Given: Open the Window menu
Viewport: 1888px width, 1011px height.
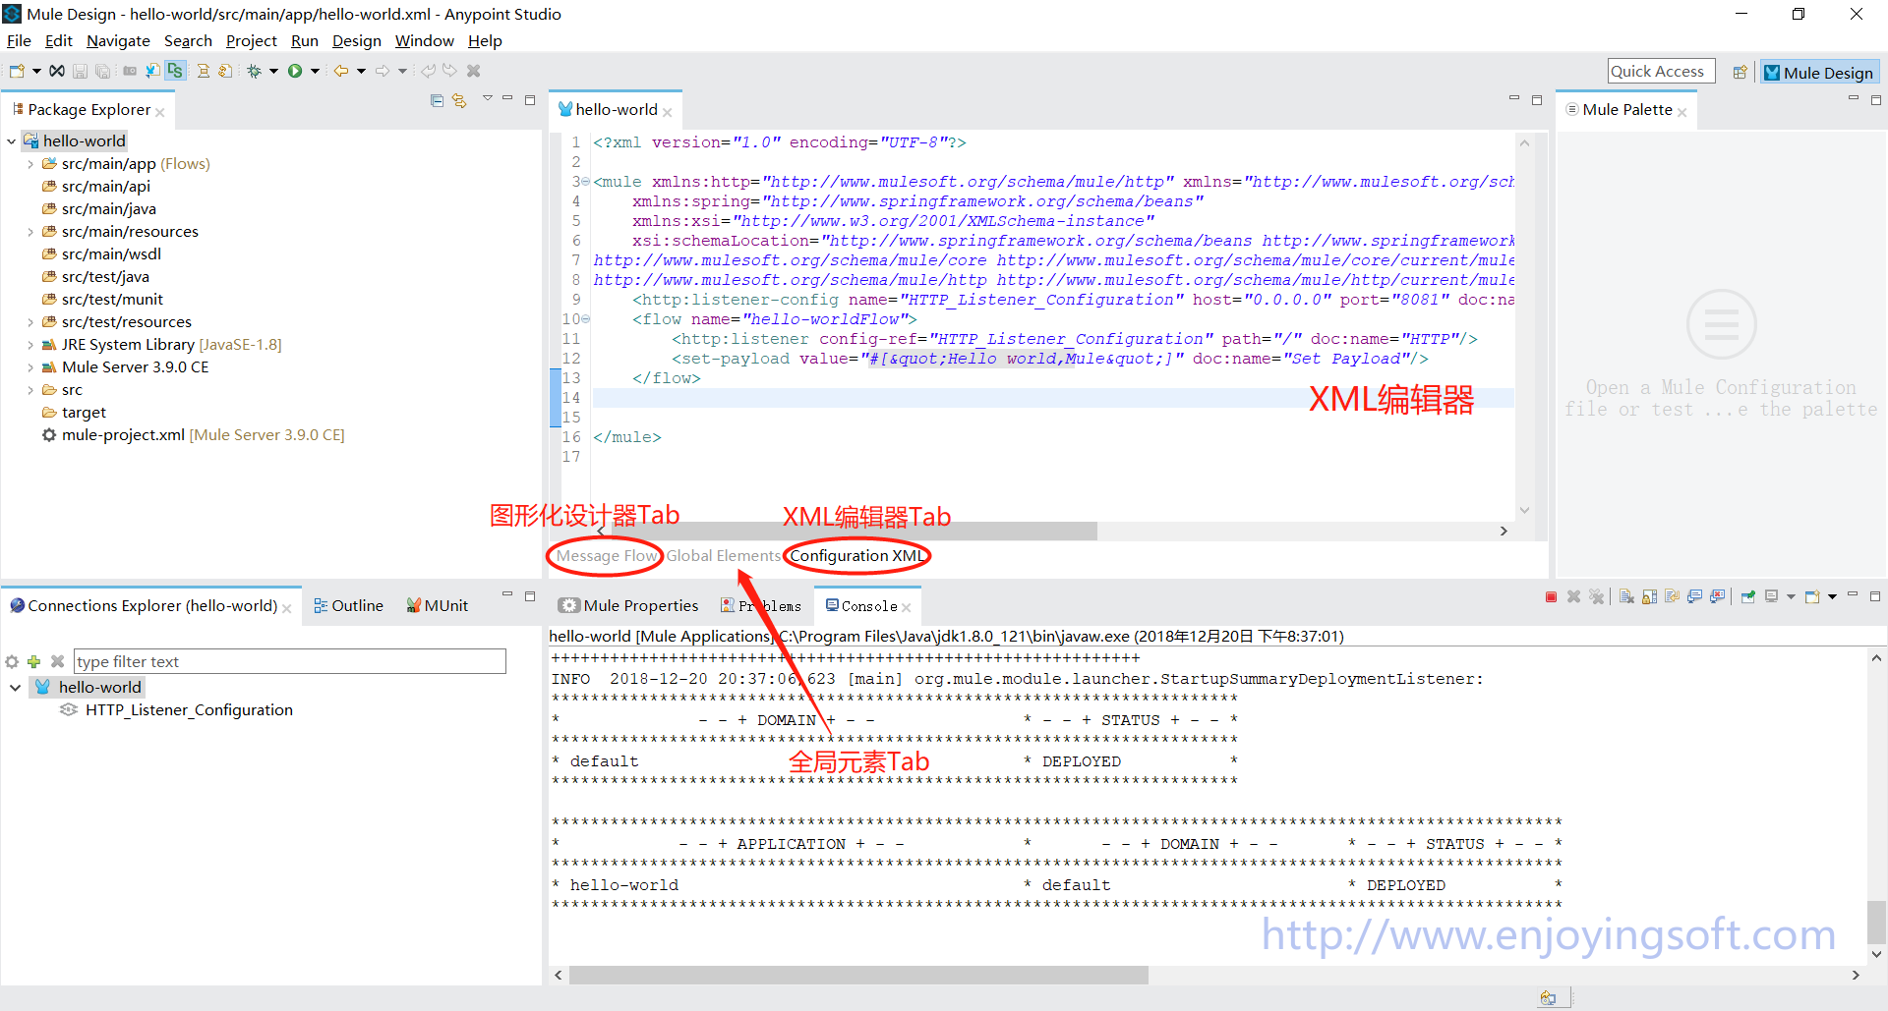Looking at the screenshot, I should (x=425, y=40).
